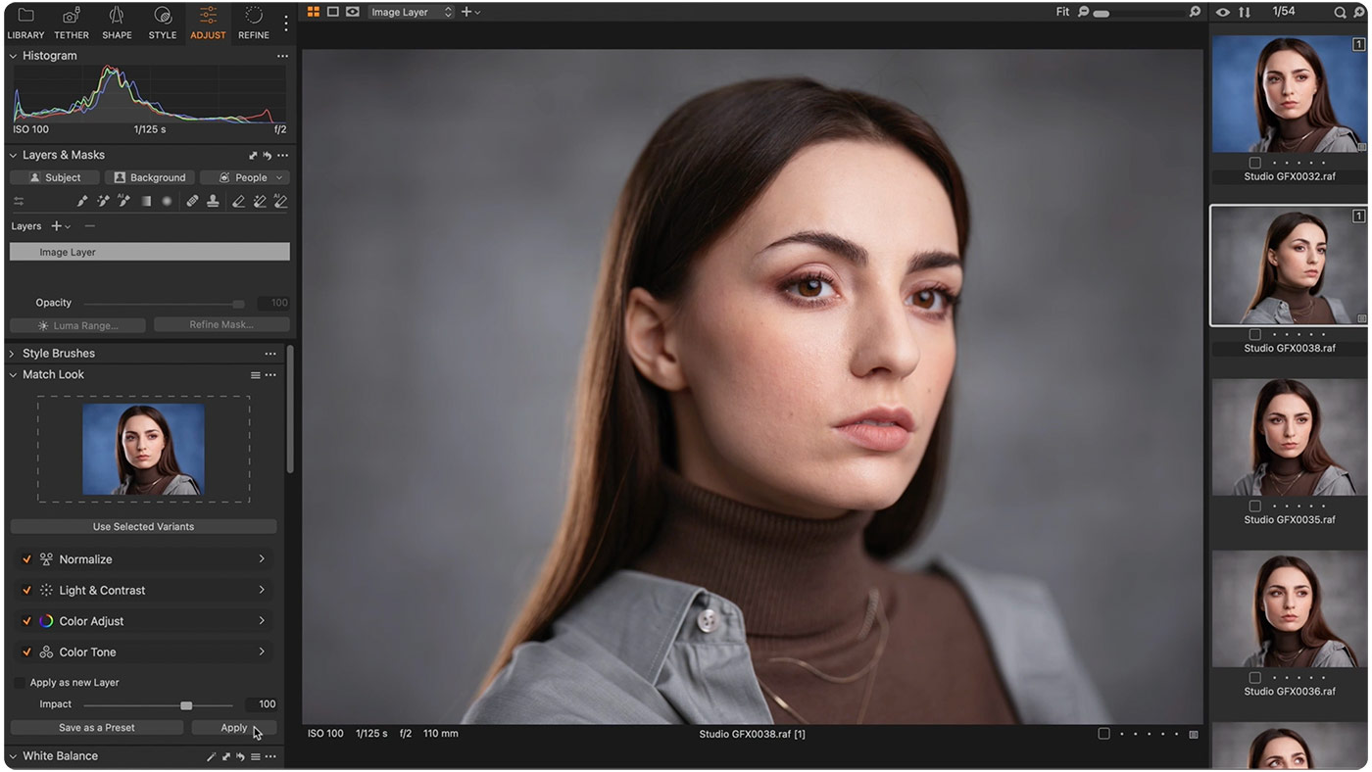This screenshot has height=772, width=1372.
Task: Remove layer with the minus icon
Action: pos(90,226)
